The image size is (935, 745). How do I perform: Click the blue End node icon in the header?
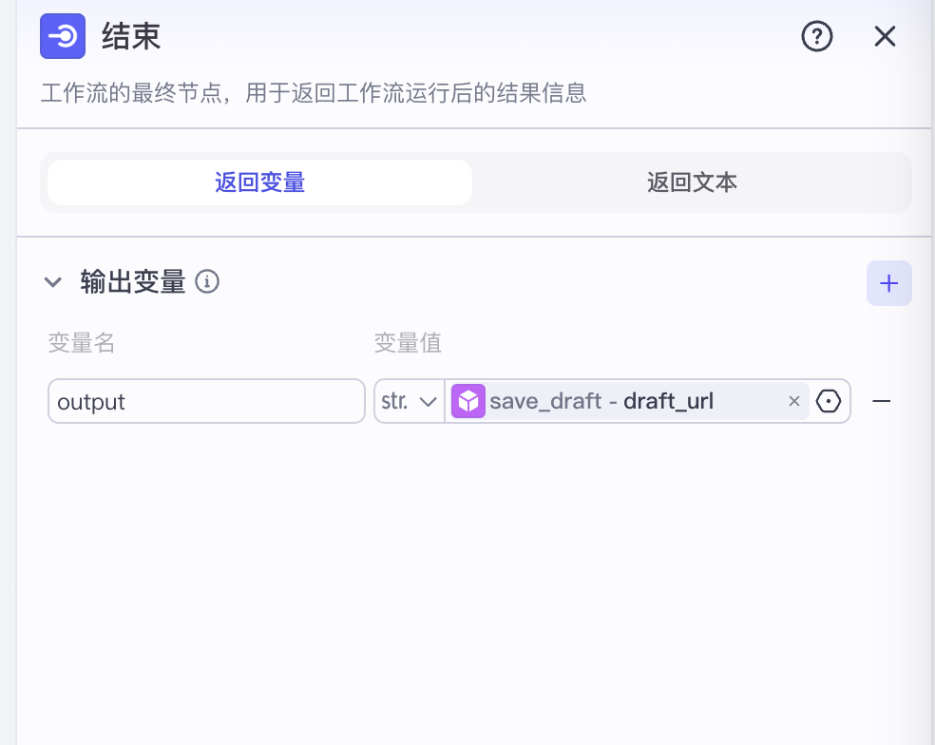pyautogui.click(x=63, y=36)
